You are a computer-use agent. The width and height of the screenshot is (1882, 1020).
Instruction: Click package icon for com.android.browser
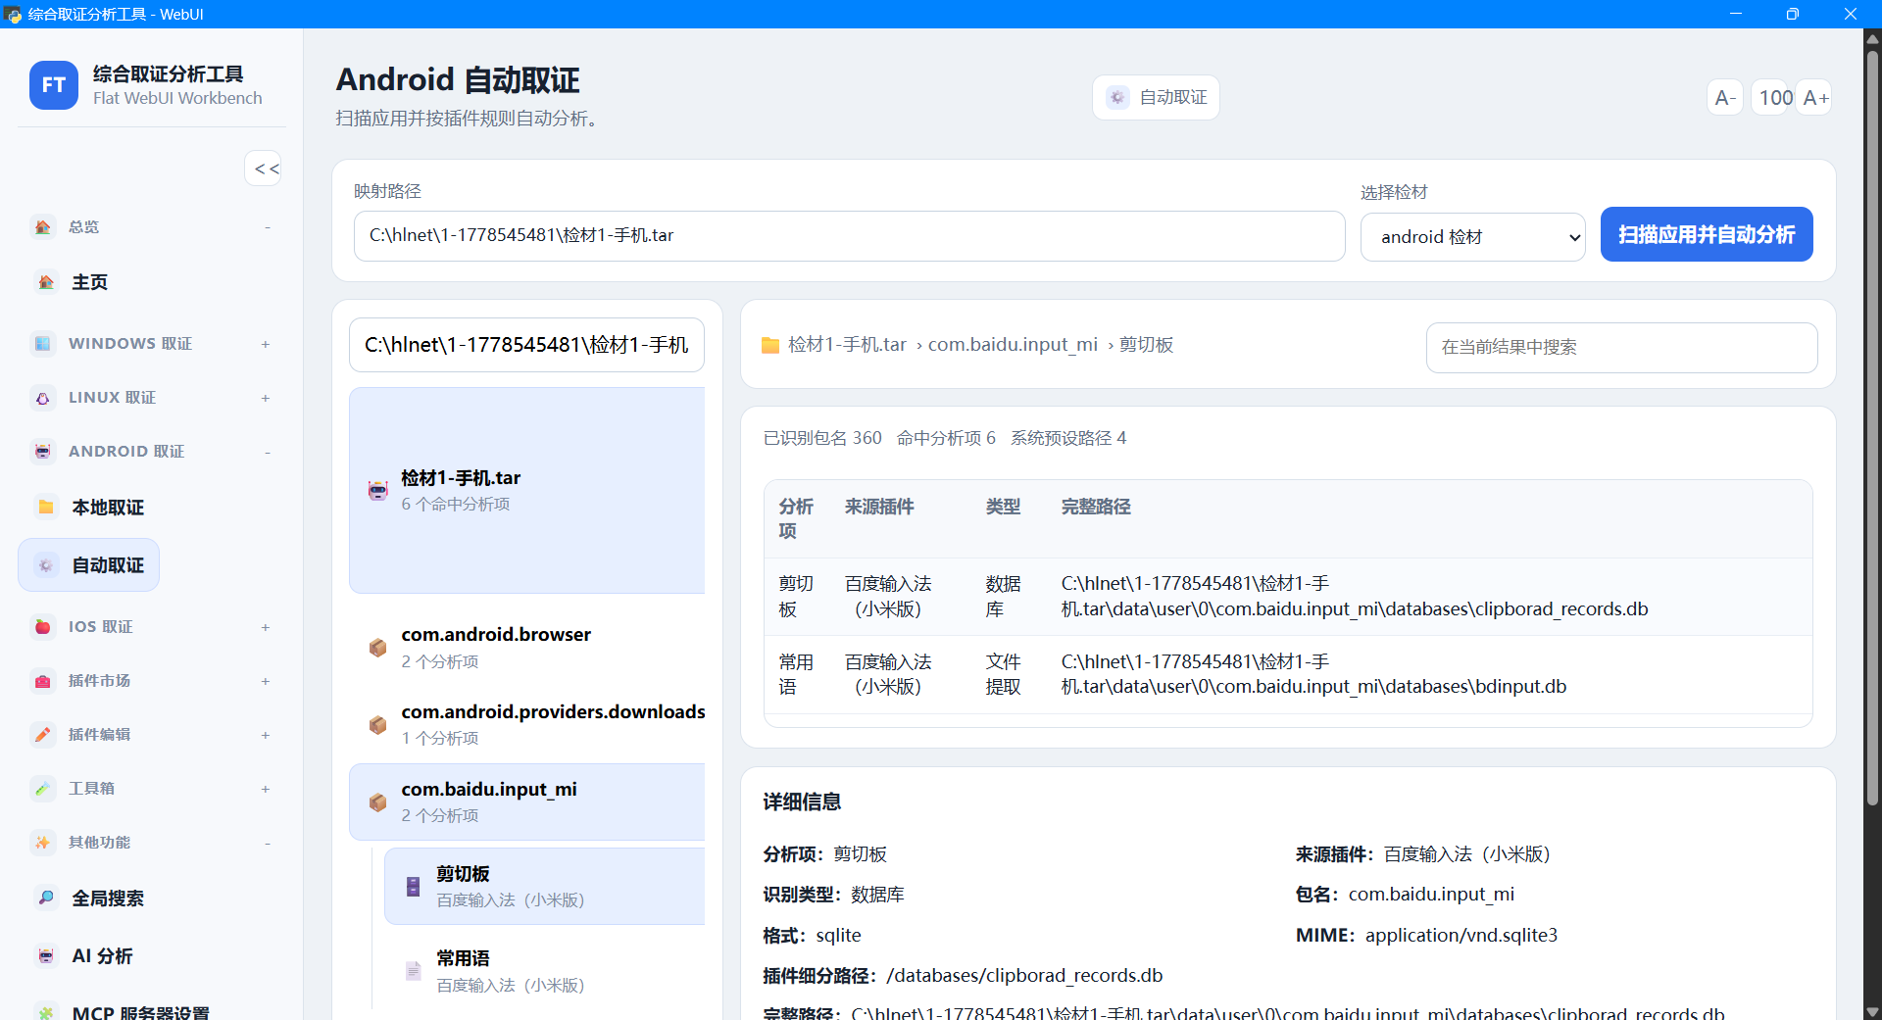378,648
